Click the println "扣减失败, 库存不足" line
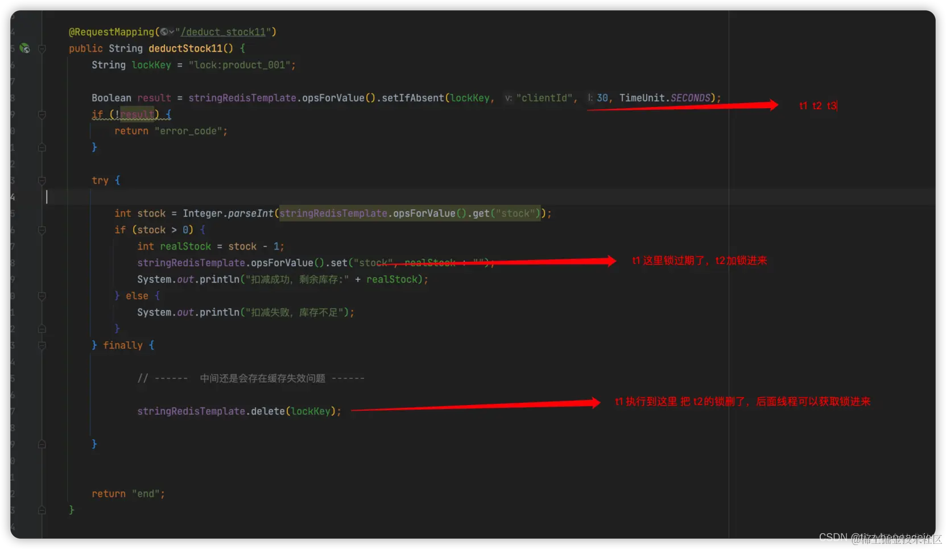946x549 pixels. click(245, 312)
